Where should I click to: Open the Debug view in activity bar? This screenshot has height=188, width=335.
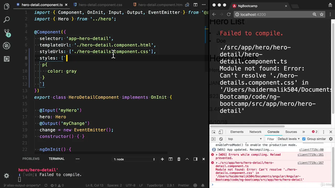(7, 46)
